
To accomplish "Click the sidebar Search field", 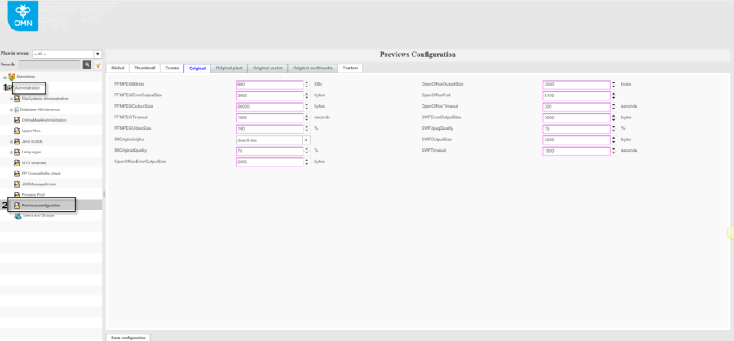I will click(x=49, y=64).
